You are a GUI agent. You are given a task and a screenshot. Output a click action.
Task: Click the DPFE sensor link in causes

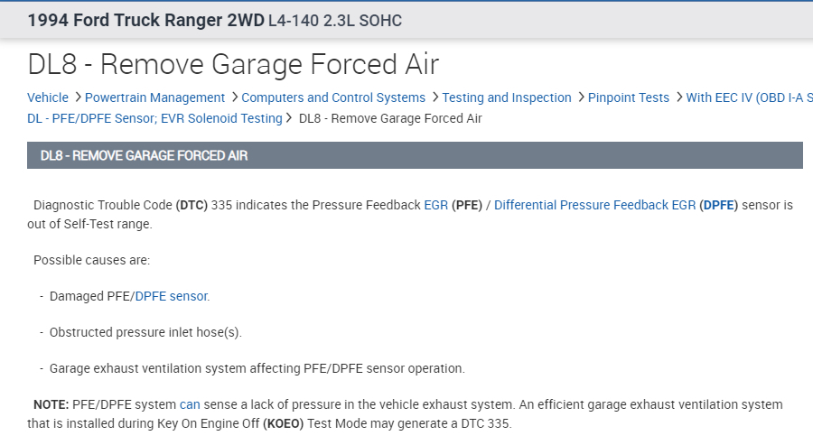point(172,295)
